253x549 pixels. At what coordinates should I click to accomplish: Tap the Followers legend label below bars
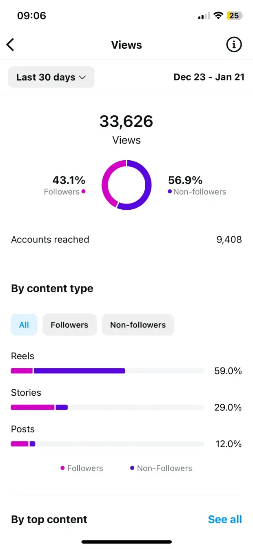point(85,468)
